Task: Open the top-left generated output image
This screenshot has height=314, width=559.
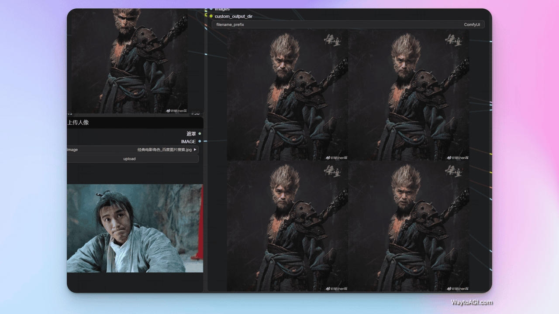Action: (287, 95)
